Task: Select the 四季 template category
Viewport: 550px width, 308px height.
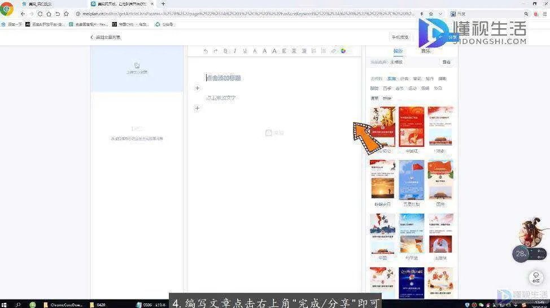Action: (x=387, y=88)
